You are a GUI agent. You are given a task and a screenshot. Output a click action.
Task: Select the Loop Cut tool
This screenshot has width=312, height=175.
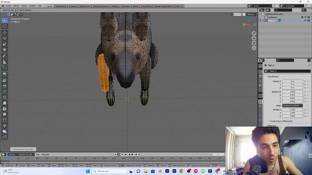click(x=4, y=92)
